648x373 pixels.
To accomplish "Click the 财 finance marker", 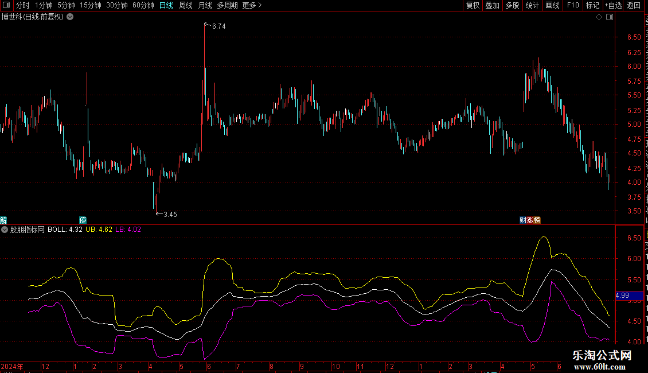I will point(523,220).
